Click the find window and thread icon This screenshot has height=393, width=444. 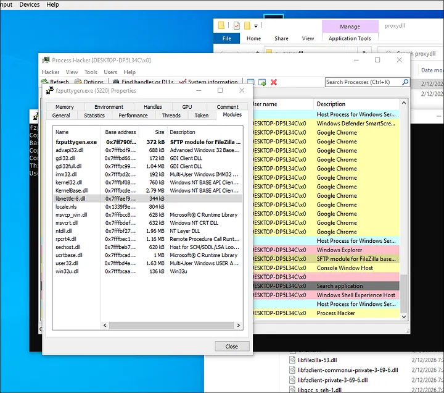click(x=262, y=82)
